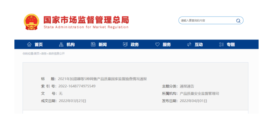Image resolution: width=273 pixels, height=117 pixels.
Task: Click the heart icon beside 服务
Action: click(x=157, y=45)
